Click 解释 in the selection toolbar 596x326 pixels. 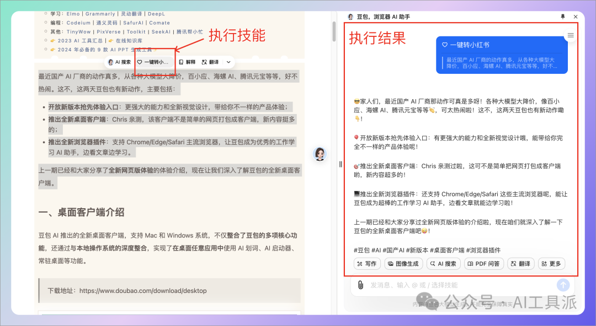pos(187,62)
